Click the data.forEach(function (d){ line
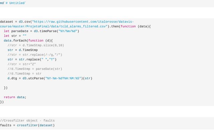The width and height of the screenshot is (214, 134). [x=28, y=41]
